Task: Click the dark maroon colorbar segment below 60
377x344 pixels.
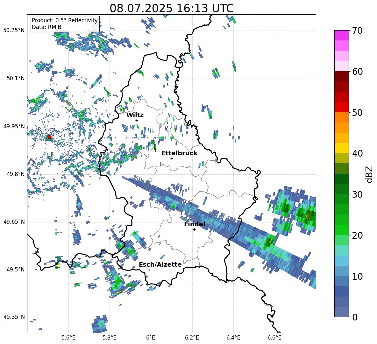Action: click(x=341, y=76)
